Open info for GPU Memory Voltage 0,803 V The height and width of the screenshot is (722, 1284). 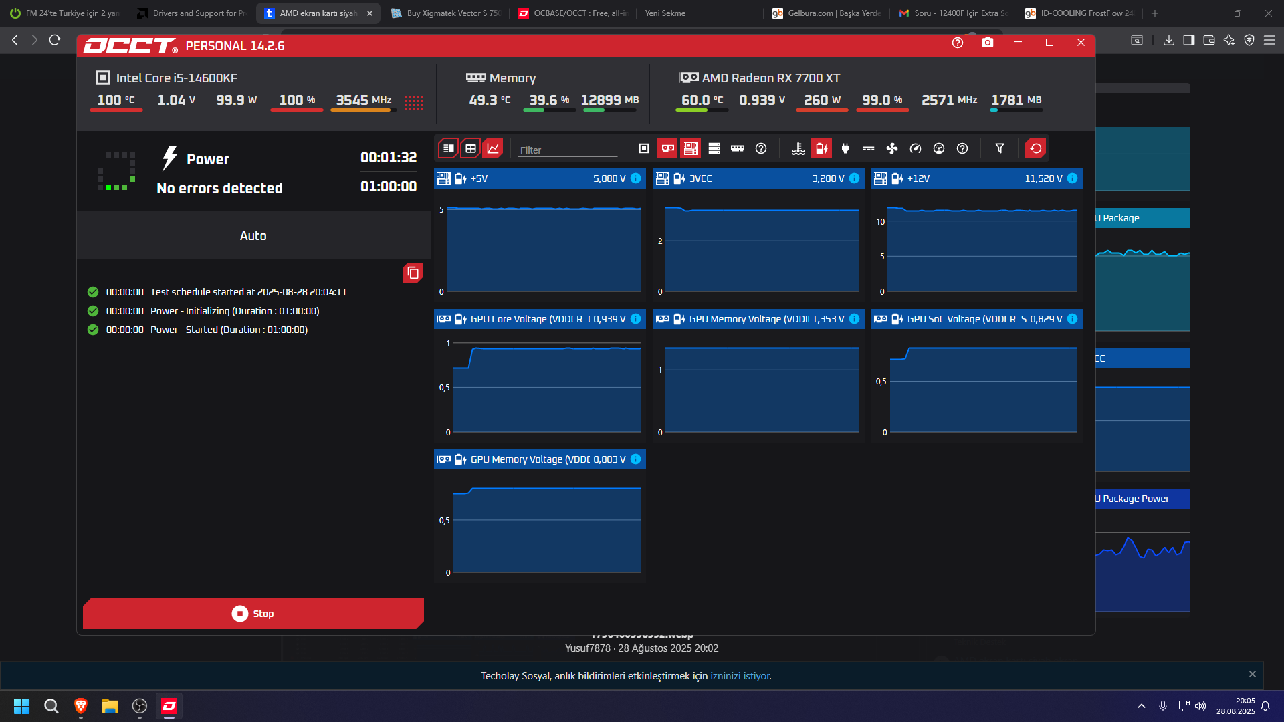636,459
